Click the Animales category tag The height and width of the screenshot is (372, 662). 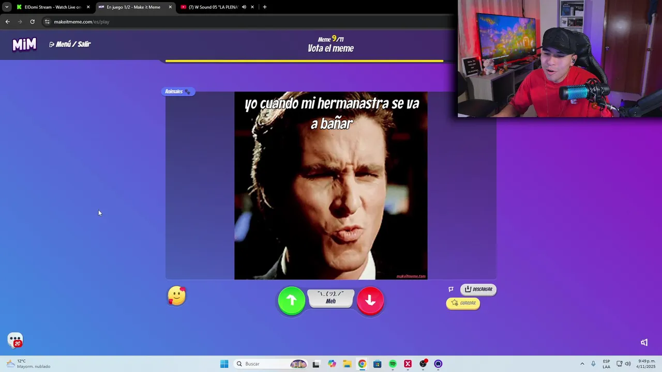pos(178,91)
